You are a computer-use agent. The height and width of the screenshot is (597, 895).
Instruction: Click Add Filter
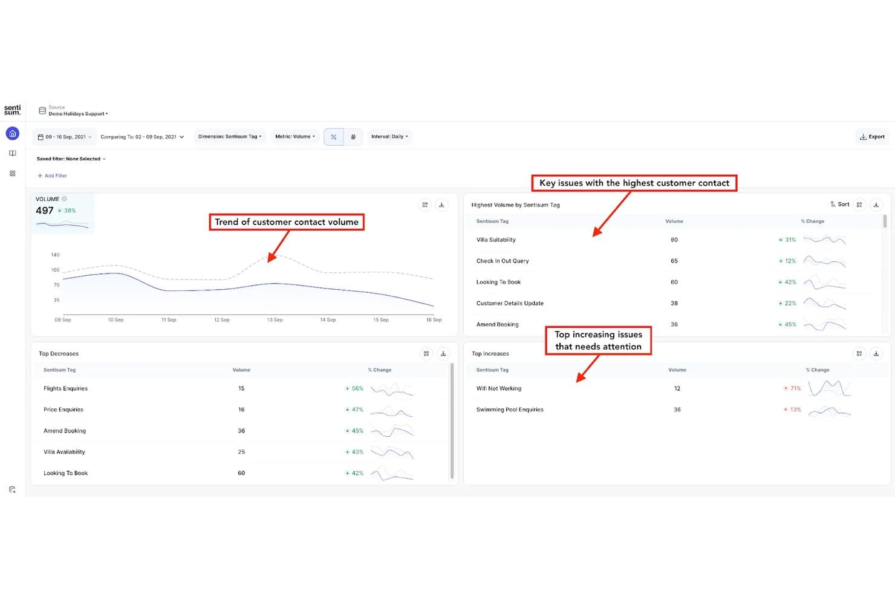52,176
